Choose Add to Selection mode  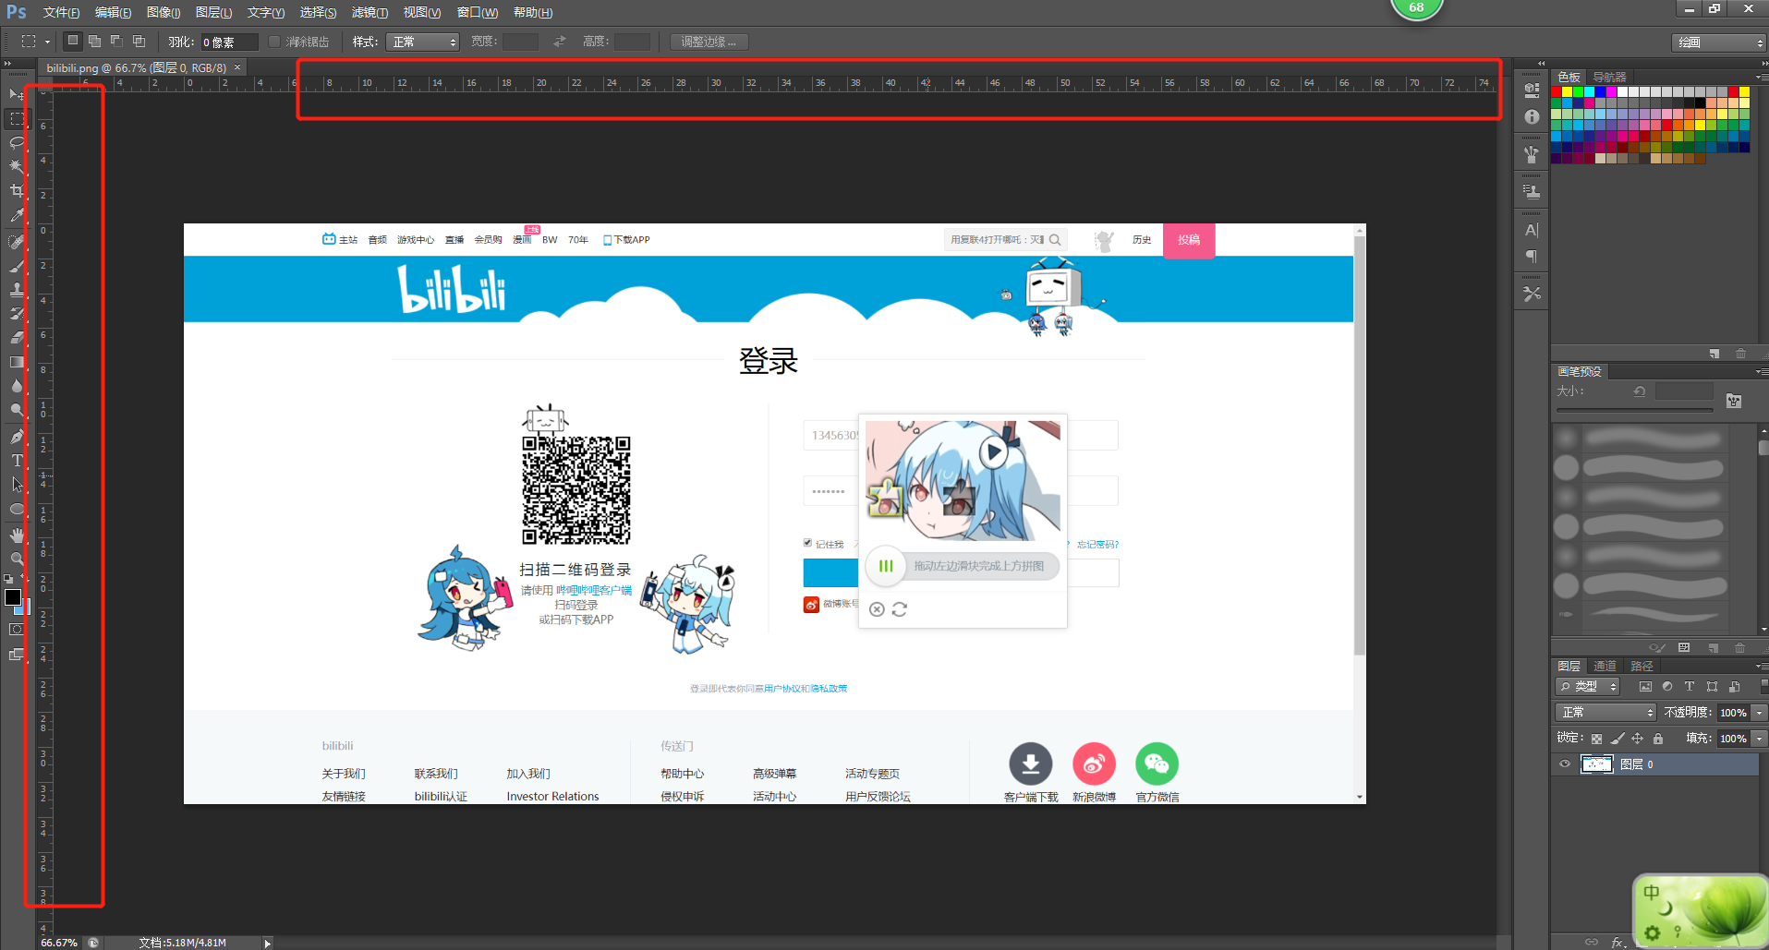(x=94, y=41)
